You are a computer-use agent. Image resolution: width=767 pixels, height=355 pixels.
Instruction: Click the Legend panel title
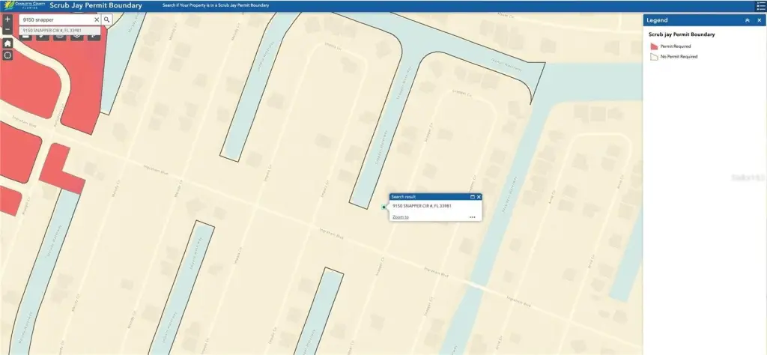pos(657,20)
